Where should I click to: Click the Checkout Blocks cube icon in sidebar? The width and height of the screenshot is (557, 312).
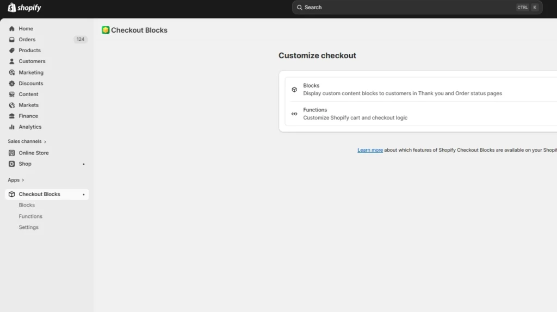[x=12, y=194]
